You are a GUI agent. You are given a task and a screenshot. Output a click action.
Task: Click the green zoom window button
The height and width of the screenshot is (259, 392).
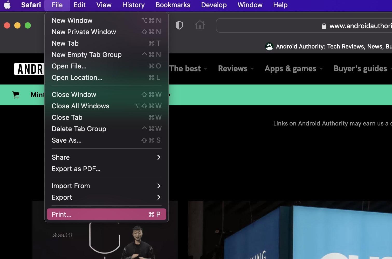coord(28,25)
